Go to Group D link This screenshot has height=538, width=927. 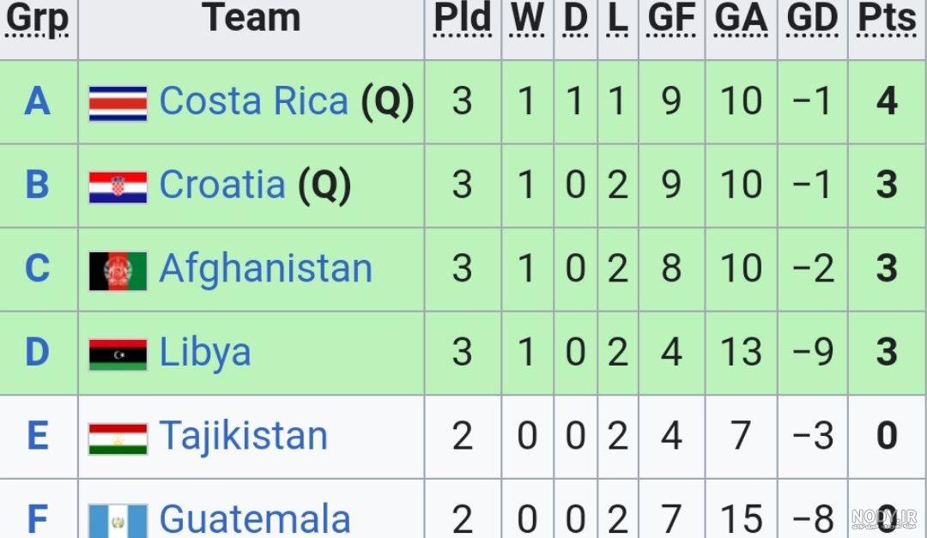pyautogui.click(x=37, y=353)
